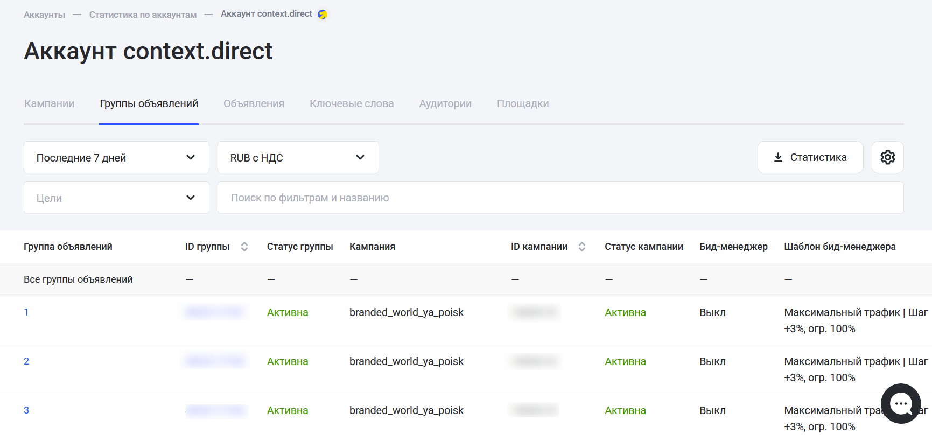Click the Yandex Direct icon in breadcrumb
This screenshot has width=932, height=441.
click(x=323, y=15)
